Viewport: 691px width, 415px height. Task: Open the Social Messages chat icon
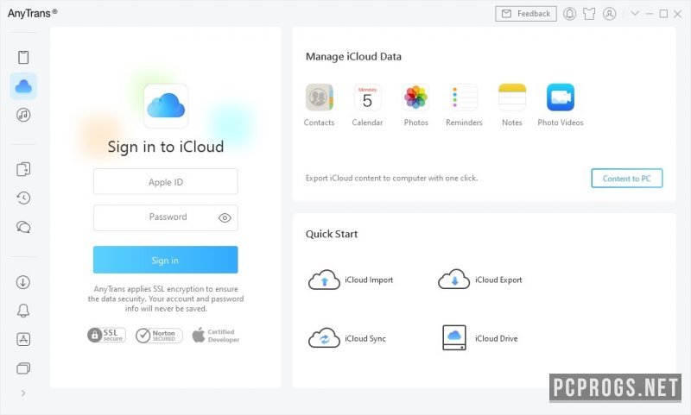[x=23, y=227]
